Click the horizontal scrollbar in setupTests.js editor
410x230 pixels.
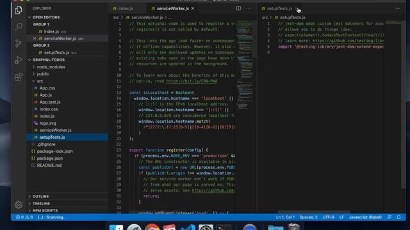314,212
